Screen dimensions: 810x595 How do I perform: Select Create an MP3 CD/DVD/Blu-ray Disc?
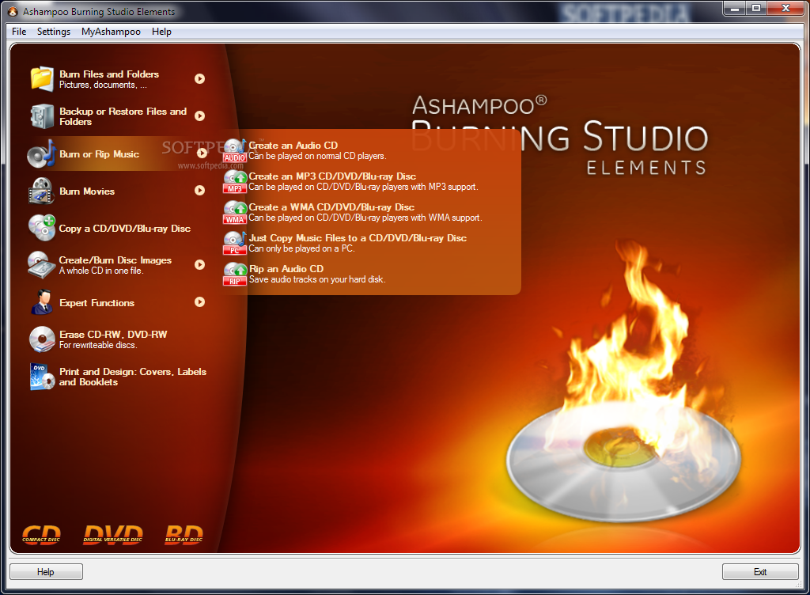333,176
